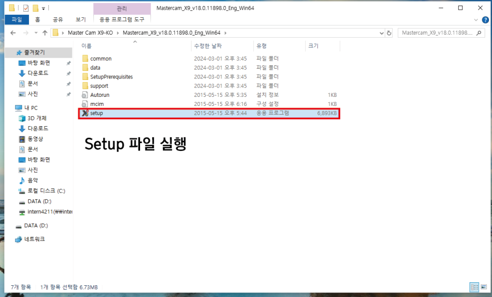The image size is (492, 297).
Task: Expand the ribbon with chevron
Action: (x=476, y=20)
